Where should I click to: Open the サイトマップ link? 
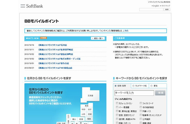pos(166,6)
